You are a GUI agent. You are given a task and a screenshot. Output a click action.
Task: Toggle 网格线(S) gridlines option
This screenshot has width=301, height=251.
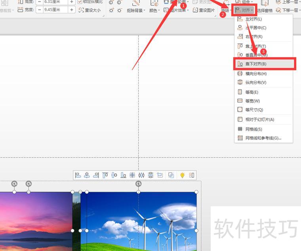(x=263, y=129)
